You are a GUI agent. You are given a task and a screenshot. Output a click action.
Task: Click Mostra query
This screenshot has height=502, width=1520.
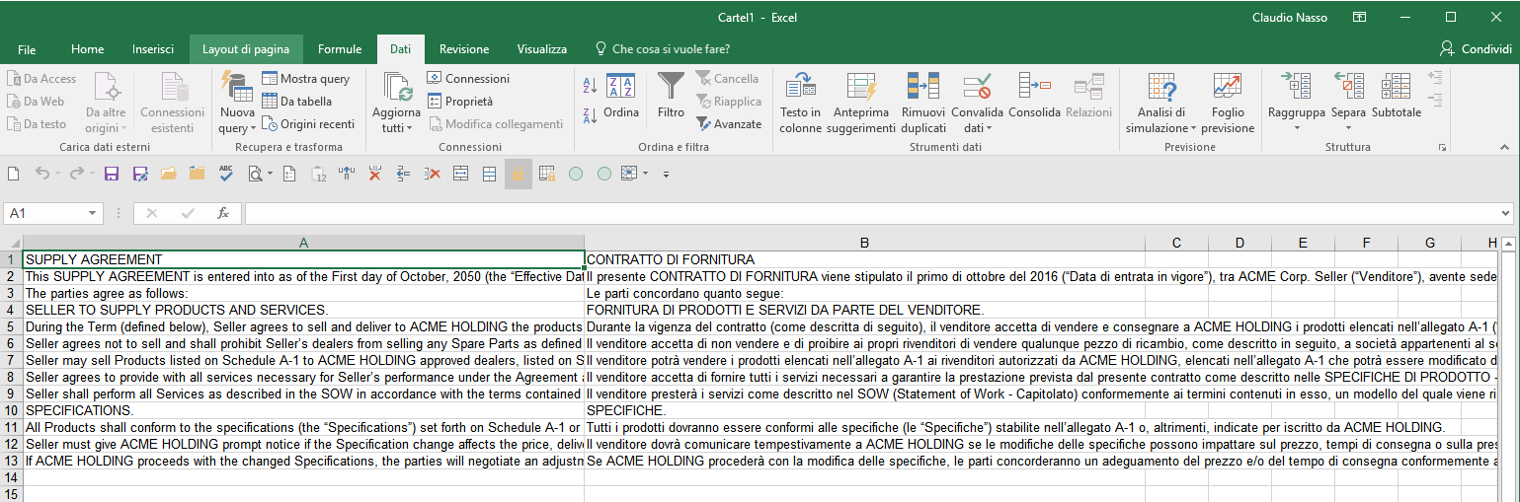coord(306,79)
